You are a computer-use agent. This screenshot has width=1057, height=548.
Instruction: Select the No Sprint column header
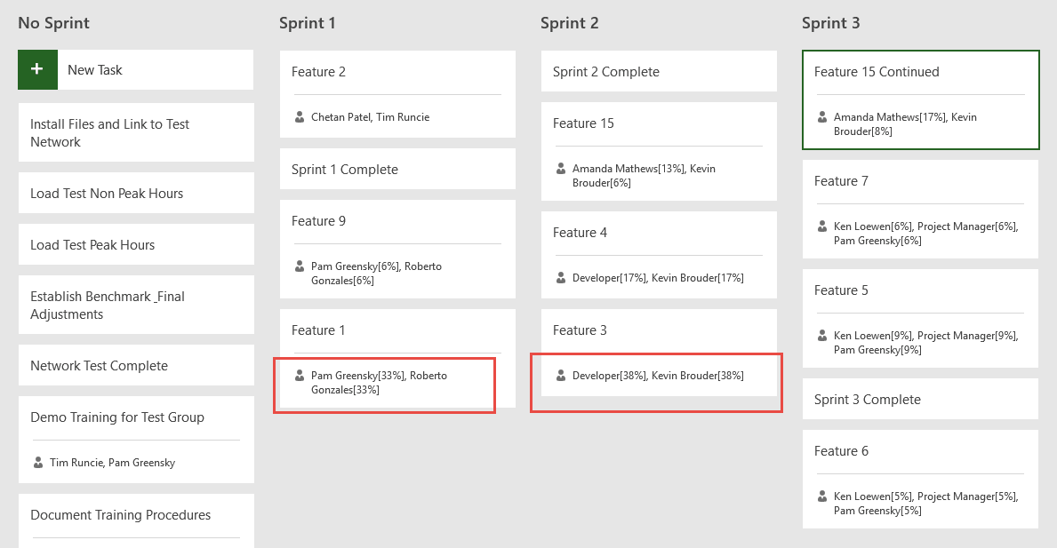[54, 23]
